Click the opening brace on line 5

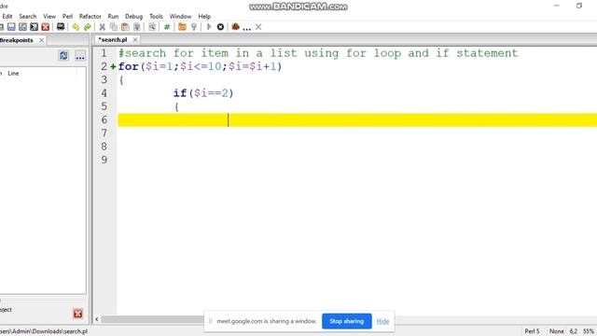(176, 106)
